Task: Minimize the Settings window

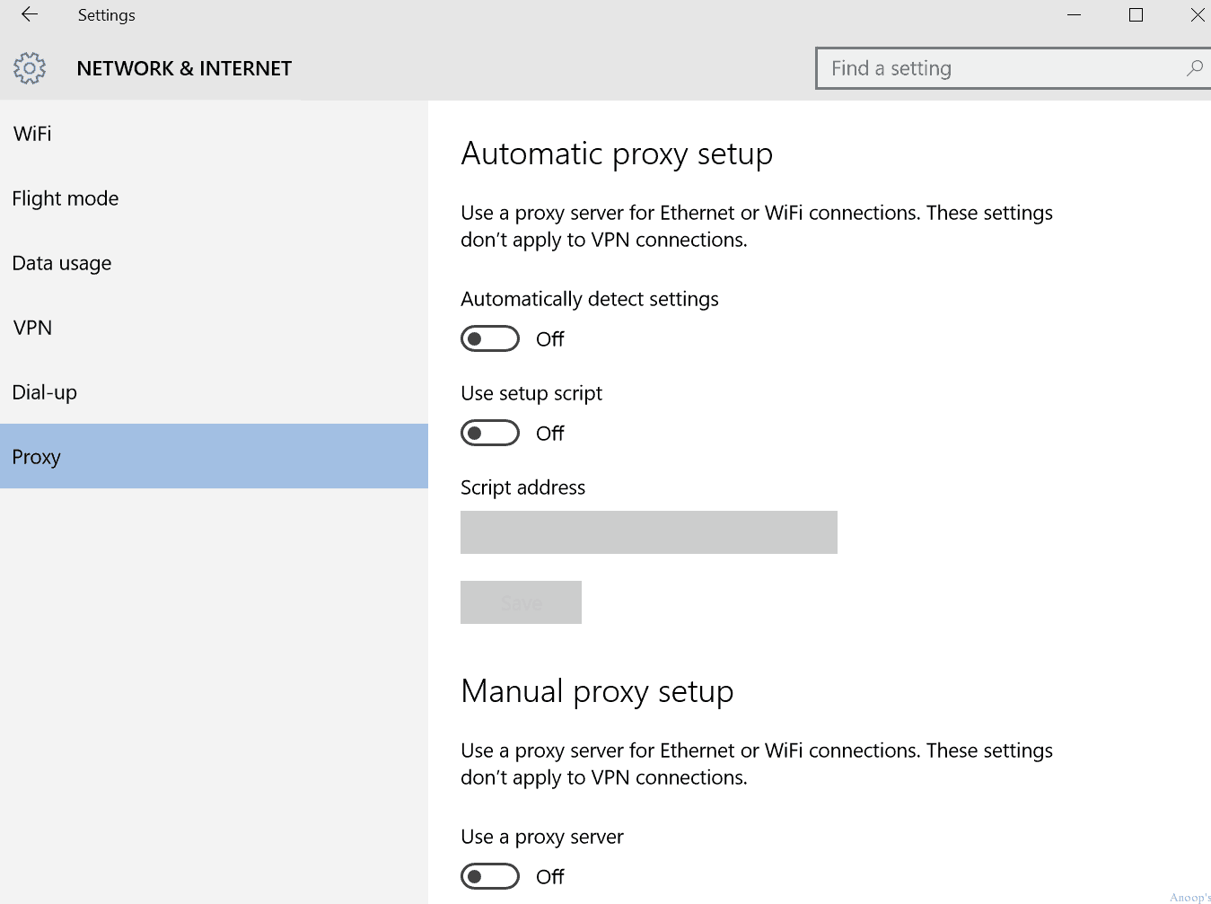Action: coord(1074,15)
